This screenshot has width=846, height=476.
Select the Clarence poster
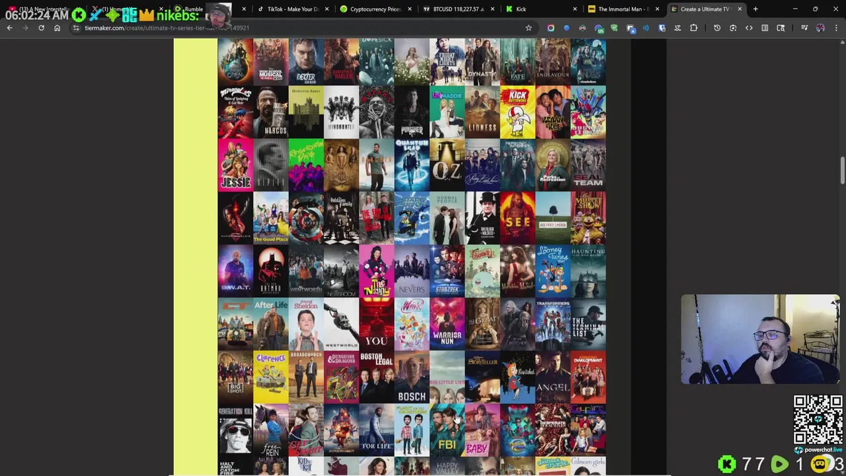[271, 377]
